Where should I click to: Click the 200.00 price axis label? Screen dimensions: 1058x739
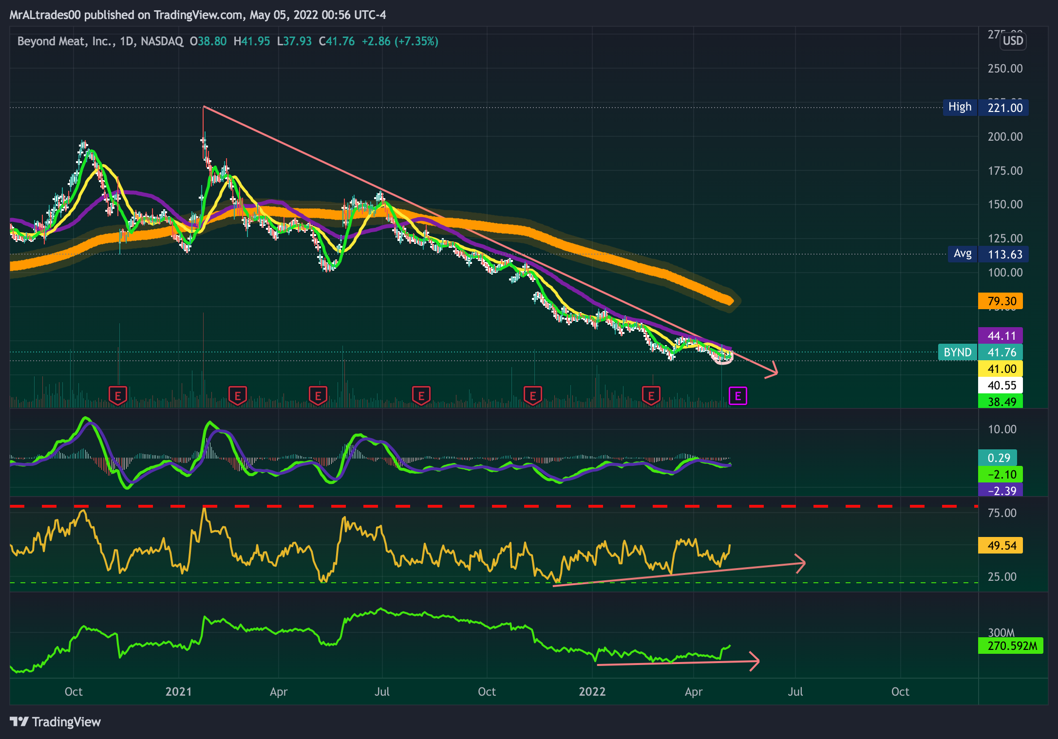pyautogui.click(x=1005, y=136)
